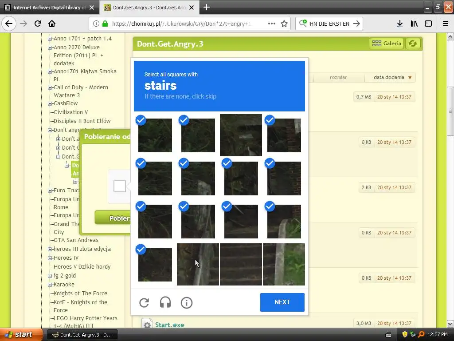This screenshot has height=341, width=454.
Task: Collapse the Don't angry folder node
Action: click(50, 130)
